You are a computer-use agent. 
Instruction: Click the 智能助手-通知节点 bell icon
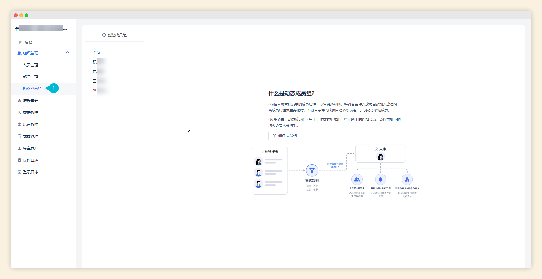(x=381, y=179)
